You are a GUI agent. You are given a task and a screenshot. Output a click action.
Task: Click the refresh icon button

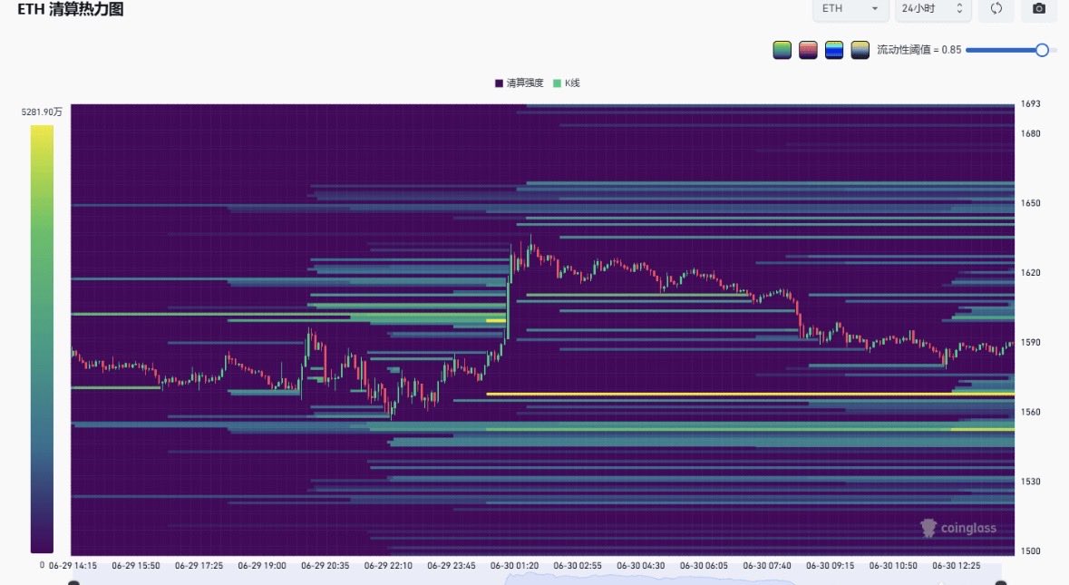coord(996,9)
